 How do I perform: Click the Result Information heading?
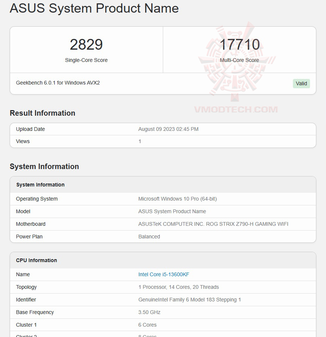click(42, 113)
